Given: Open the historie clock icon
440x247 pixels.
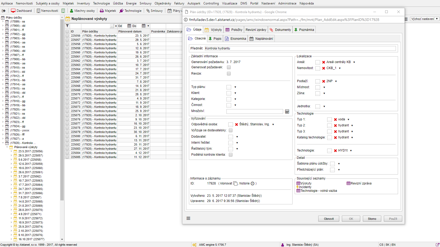Looking at the screenshot, I should click(252, 183).
